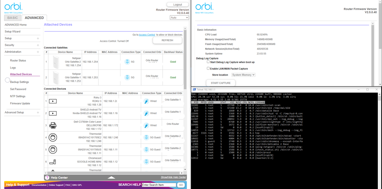Viewport: 382px width, 189px height.
Task: Click the REFRESH button
Action: [167, 40]
